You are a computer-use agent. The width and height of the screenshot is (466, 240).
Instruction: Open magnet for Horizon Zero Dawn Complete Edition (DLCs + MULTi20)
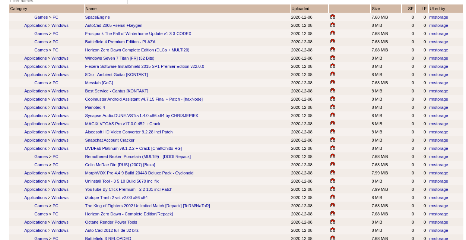coord(333,50)
